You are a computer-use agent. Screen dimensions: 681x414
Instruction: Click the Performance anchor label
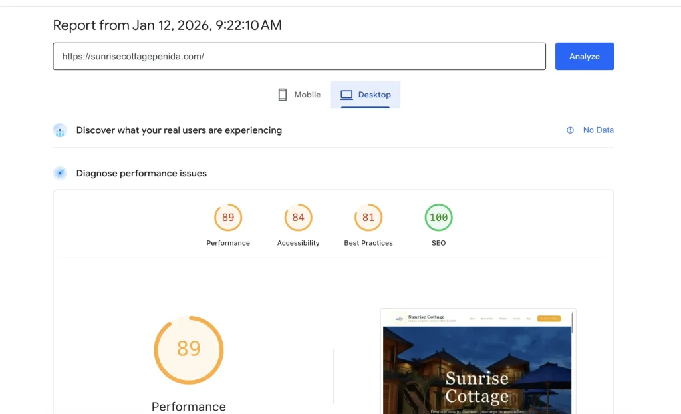click(228, 242)
